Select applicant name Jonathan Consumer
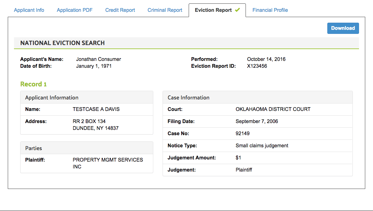The width and height of the screenshot is (373, 211). coord(99,59)
